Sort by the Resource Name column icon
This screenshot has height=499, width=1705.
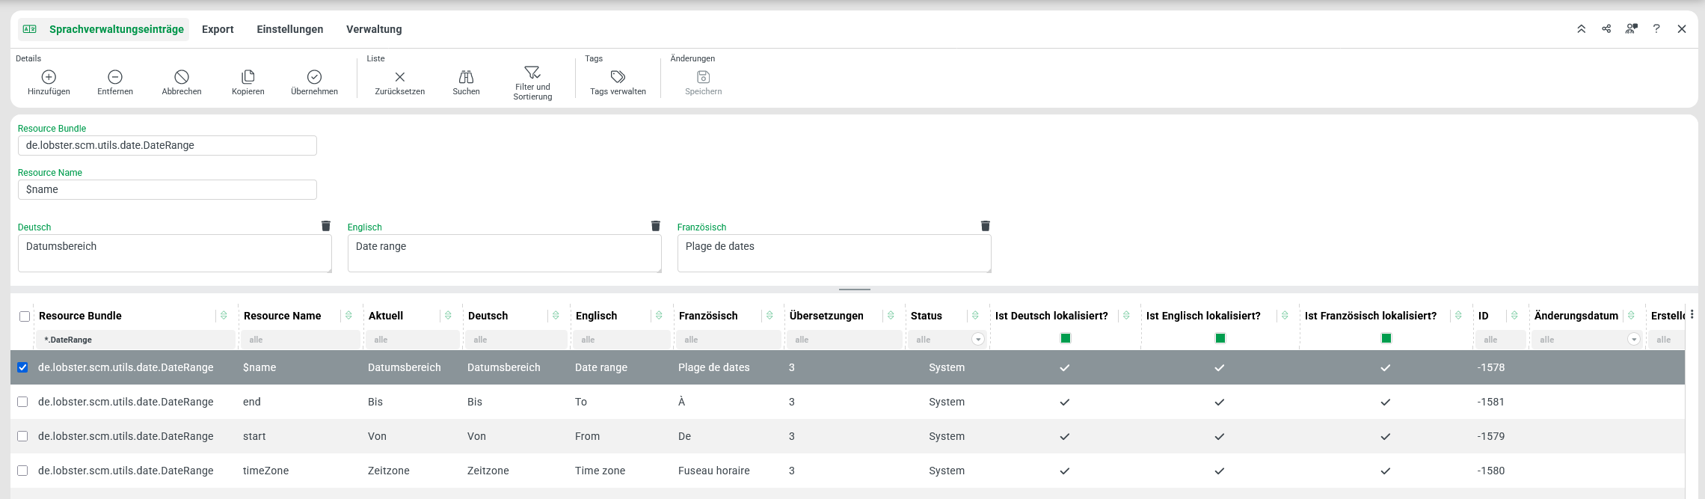click(x=348, y=316)
